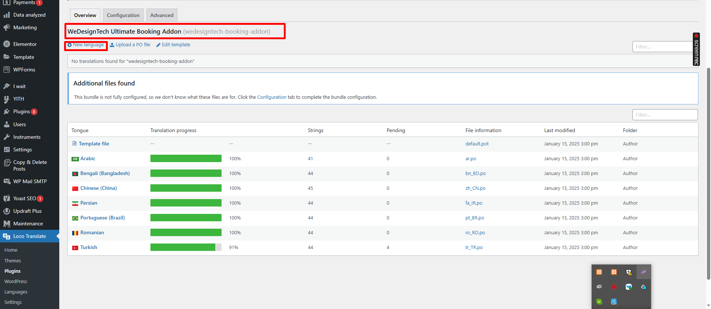The width and height of the screenshot is (711, 309).
Task: Open the tr_TR.po file link
Action: [x=474, y=247]
